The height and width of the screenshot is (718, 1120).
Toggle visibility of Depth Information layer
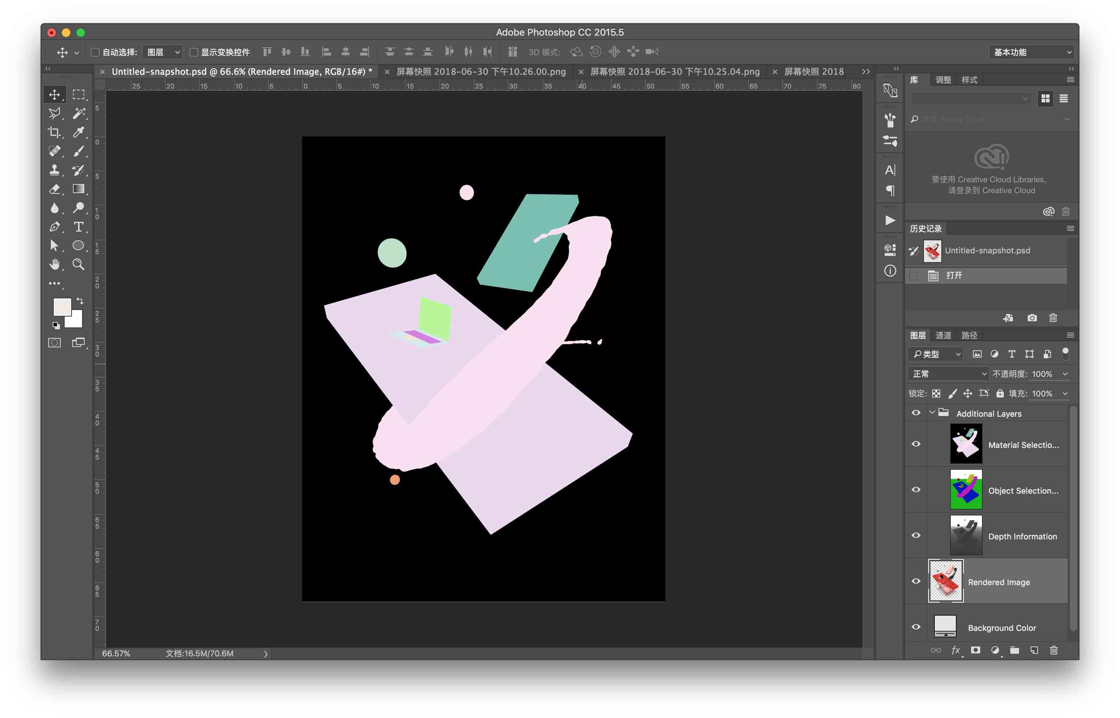tap(916, 535)
